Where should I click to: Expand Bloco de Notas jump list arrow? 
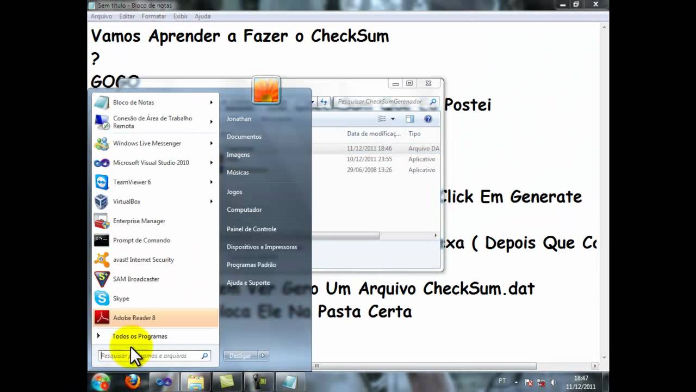pyautogui.click(x=212, y=102)
